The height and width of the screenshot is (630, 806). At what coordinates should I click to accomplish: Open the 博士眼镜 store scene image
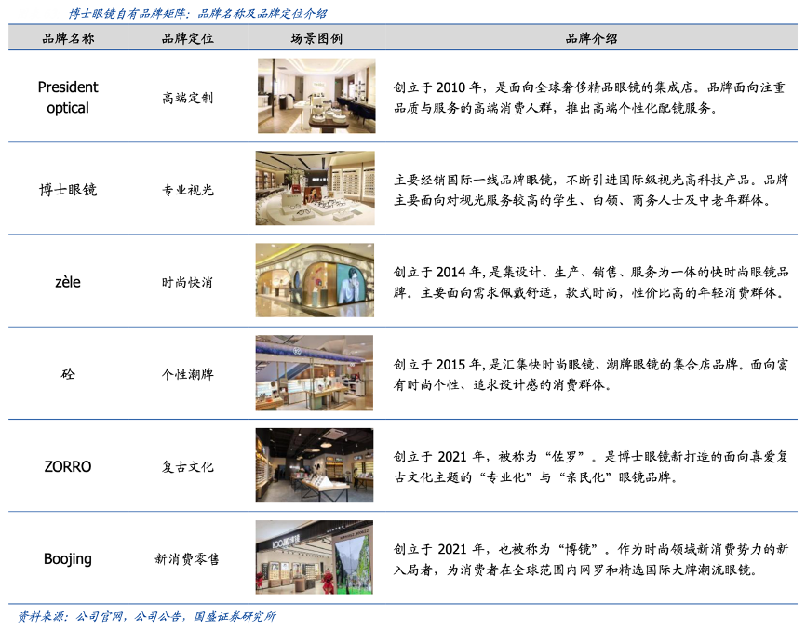[x=316, y=188]
